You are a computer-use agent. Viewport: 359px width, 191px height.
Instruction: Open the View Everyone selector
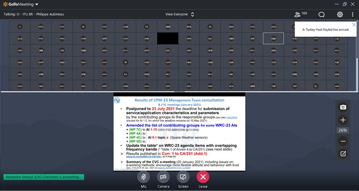(180, 14)
